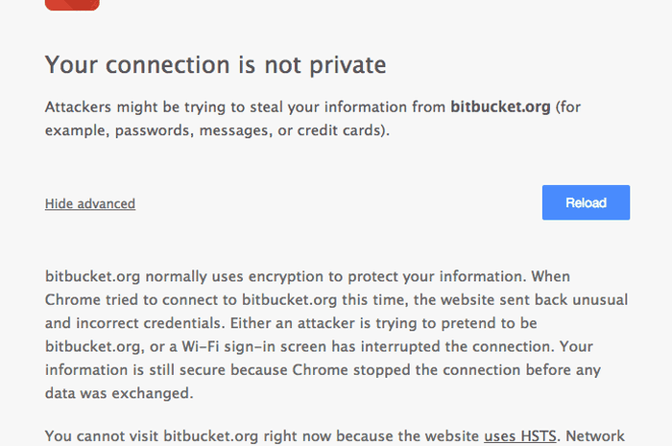Click the 'Your connection is not private' heading
The image size is (672, 446).
coord(216,65)
